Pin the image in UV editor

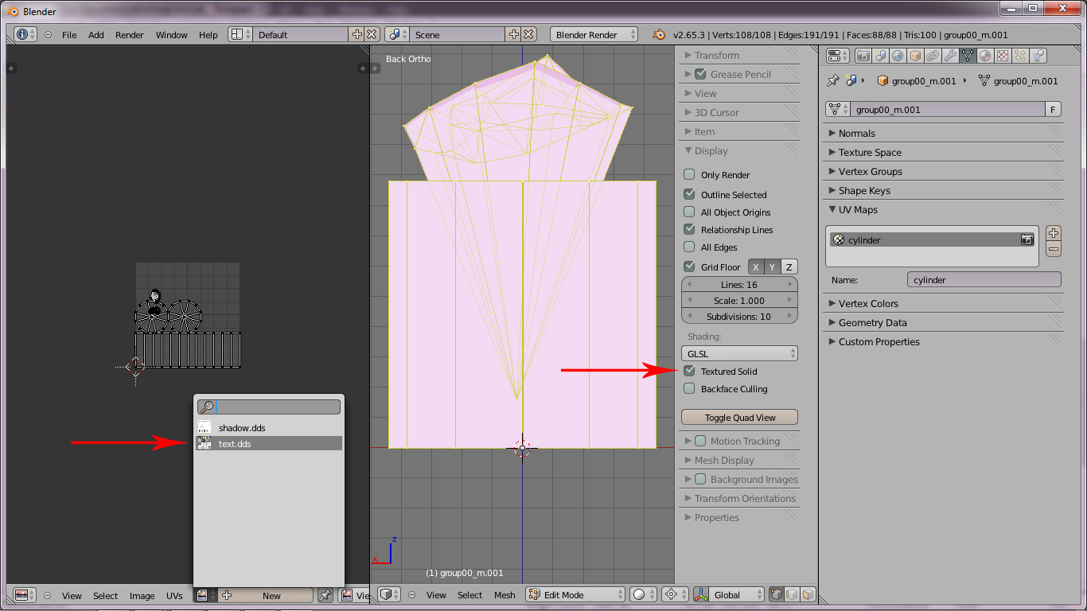pos(325,595)
